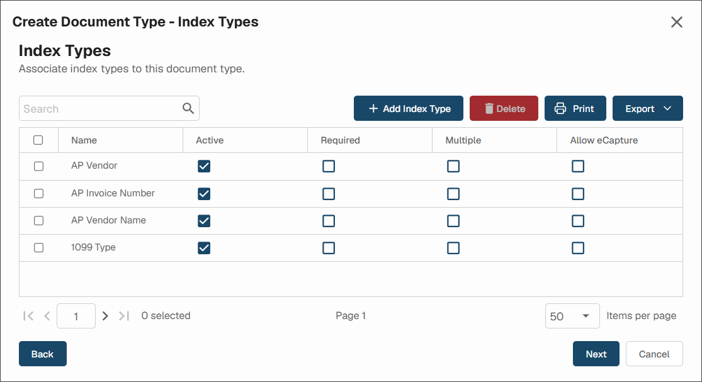This screenshot has width=702, height=382.
Task: Enable Allow eCapture for AP Vendor
Action: pos(578,166)
